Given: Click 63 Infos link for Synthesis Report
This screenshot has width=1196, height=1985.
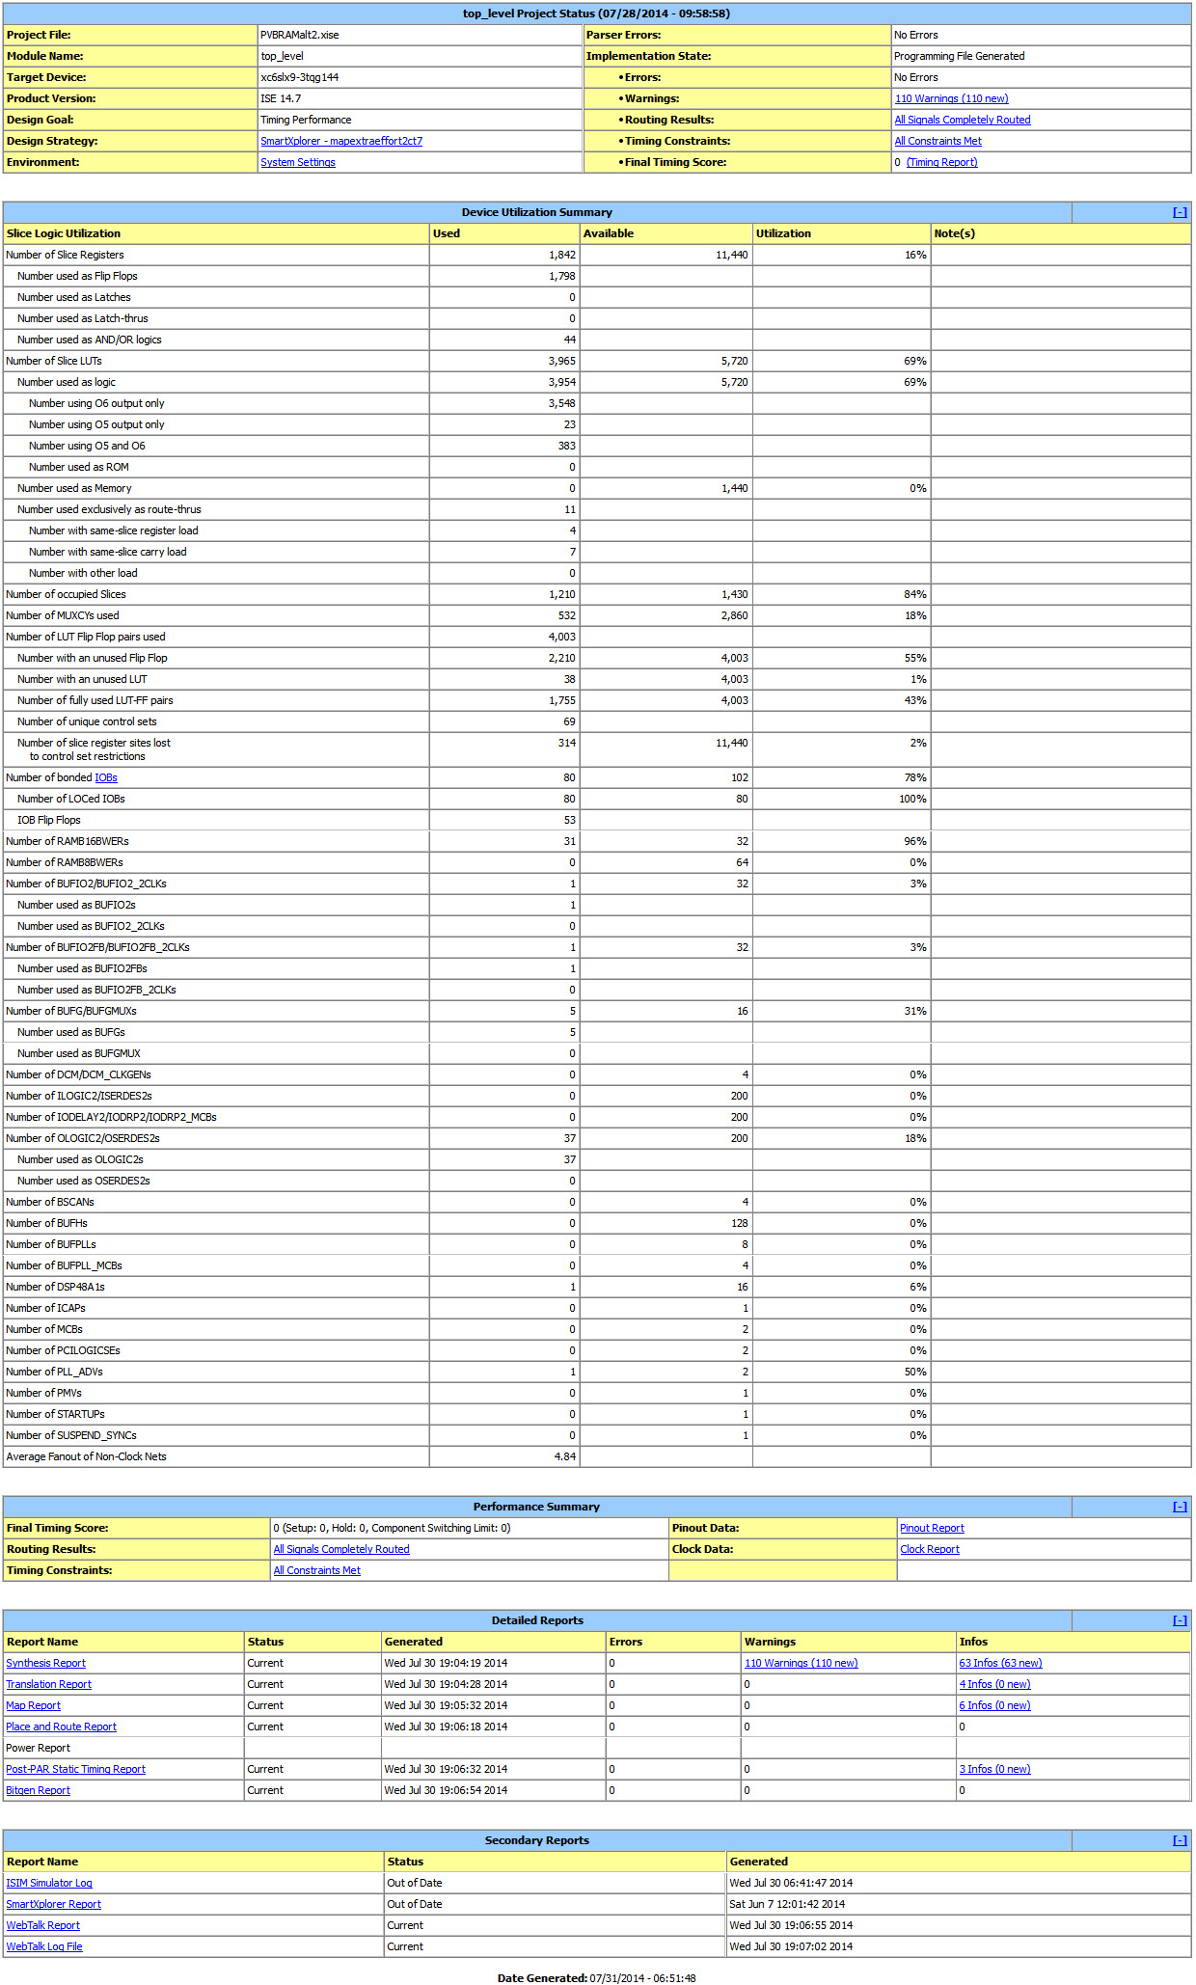Looking at the screenshot, I should coord(1000,1663).
